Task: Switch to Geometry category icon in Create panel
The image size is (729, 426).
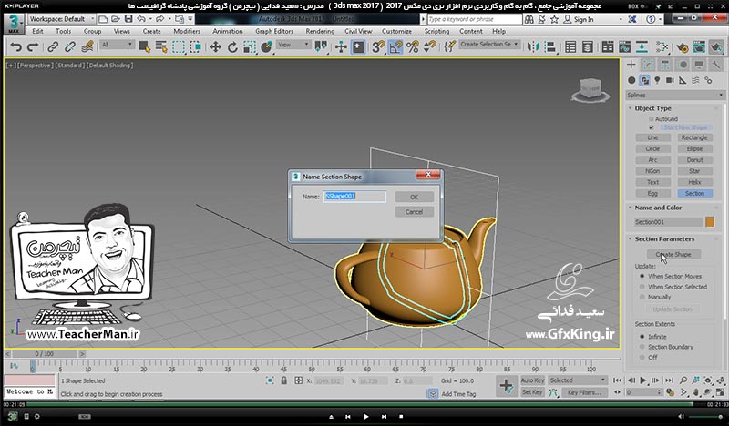Action: pyautogui.click(x=631, y=80)
